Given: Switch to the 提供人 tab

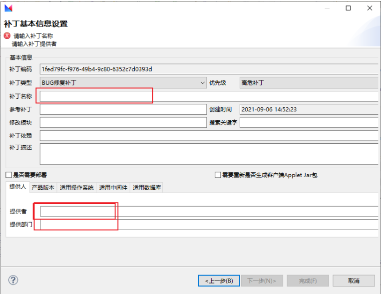Looking at the screenshot, I should tap(17, 187).
